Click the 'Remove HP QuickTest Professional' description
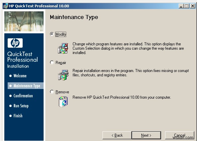 click(122, 97)
